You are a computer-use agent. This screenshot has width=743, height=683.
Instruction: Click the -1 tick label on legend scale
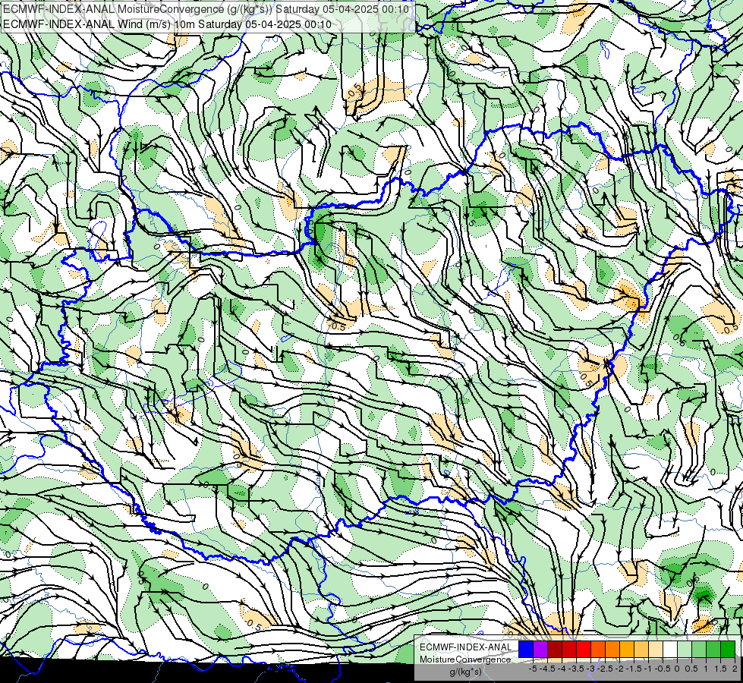coord(648,669)
